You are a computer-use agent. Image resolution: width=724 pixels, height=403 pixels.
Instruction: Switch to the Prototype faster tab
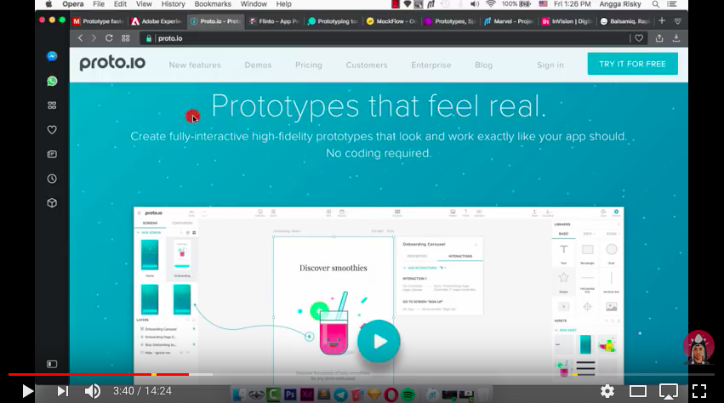point(99,21)
